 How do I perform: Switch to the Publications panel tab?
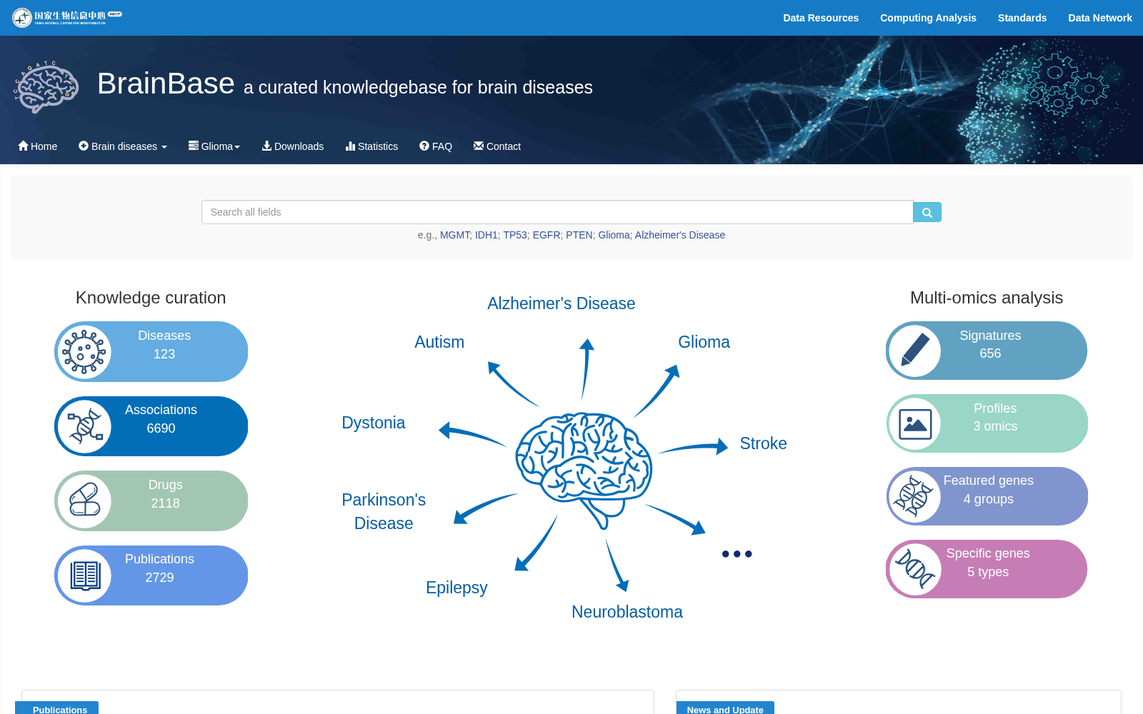57,708
